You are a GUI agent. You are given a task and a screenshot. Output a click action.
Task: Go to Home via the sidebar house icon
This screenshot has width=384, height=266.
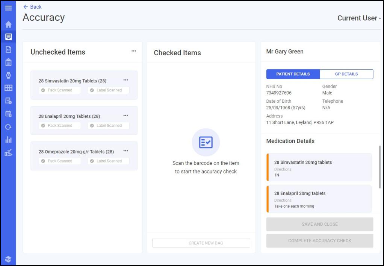coord(8,24)
